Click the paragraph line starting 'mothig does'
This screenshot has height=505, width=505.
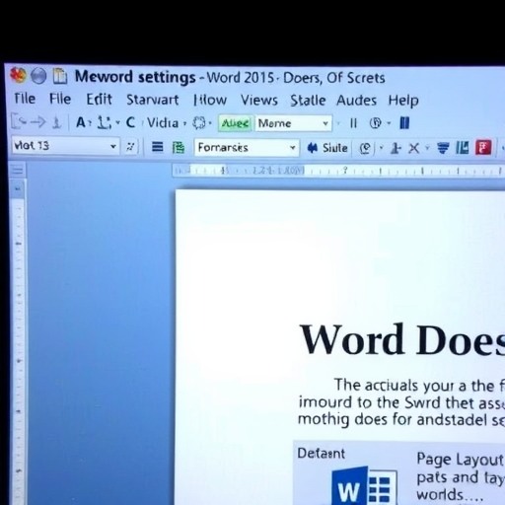pos(401,420)
